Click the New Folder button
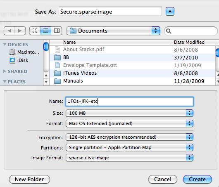The height and width of the screenshot is (187, 219). click(29, 179)
